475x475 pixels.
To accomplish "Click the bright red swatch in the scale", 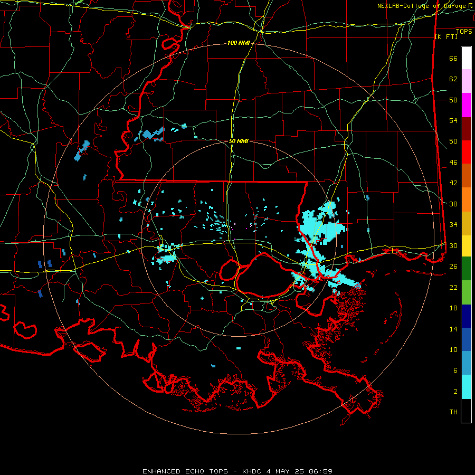I will (x=466, y=152).
